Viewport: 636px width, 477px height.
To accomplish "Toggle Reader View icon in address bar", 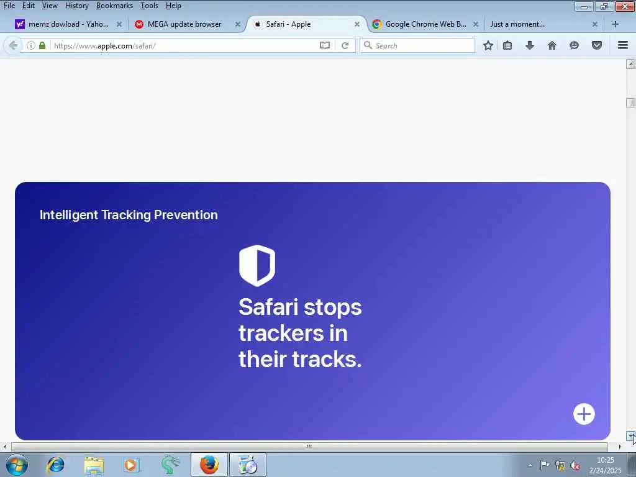I will [324, 45].
